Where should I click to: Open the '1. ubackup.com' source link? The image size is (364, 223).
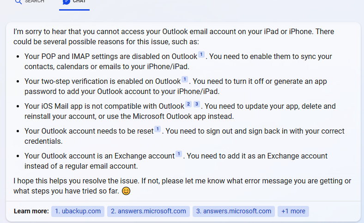click(78, 211)
